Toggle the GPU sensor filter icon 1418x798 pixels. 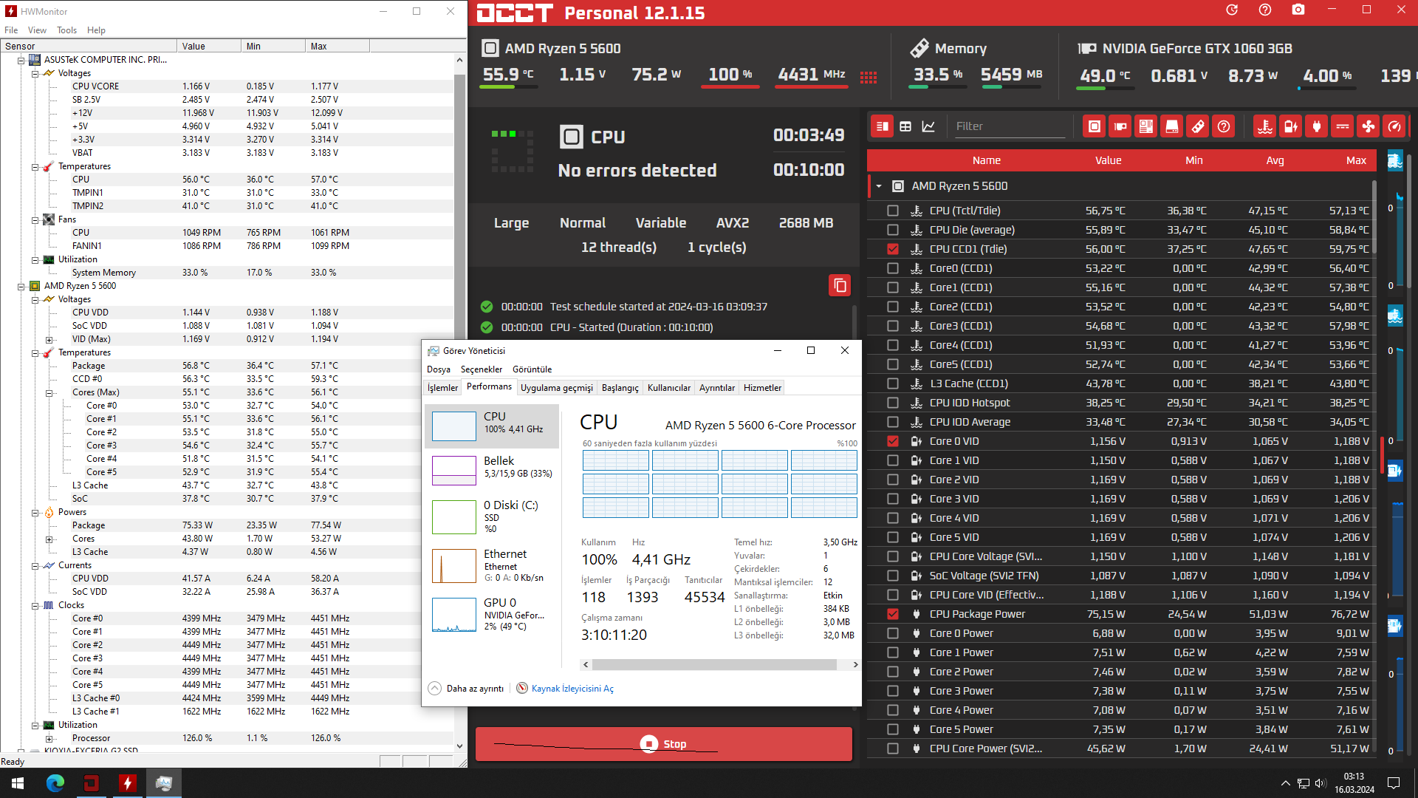click(1120, 126)
